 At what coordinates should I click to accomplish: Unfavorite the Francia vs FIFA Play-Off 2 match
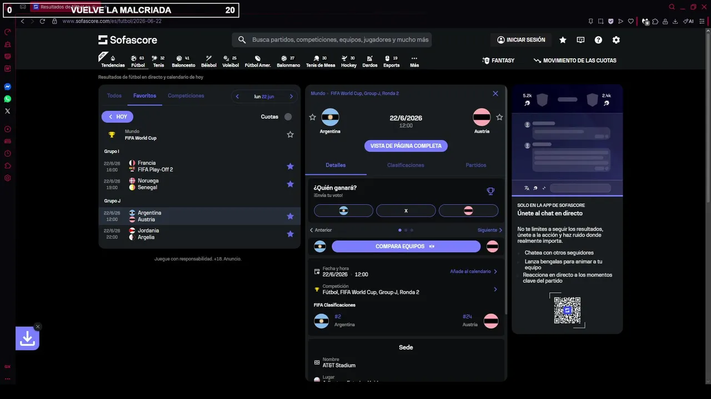[290, 166]
